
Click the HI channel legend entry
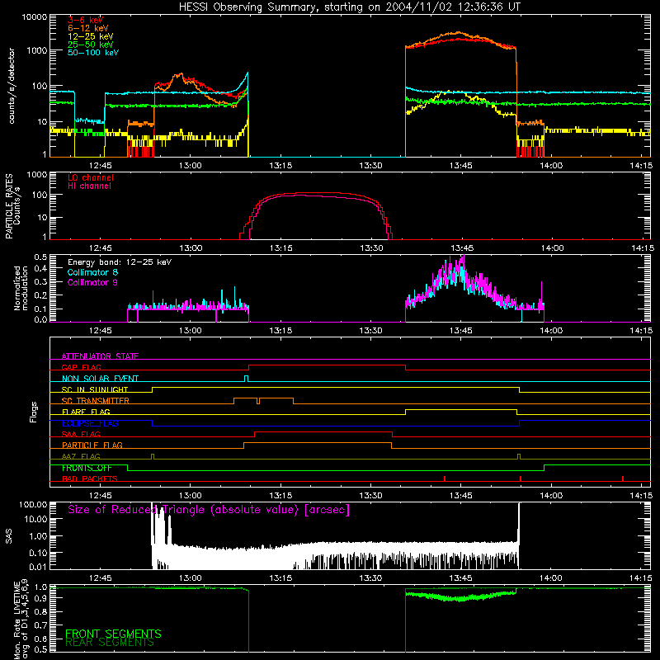(90, 186)
